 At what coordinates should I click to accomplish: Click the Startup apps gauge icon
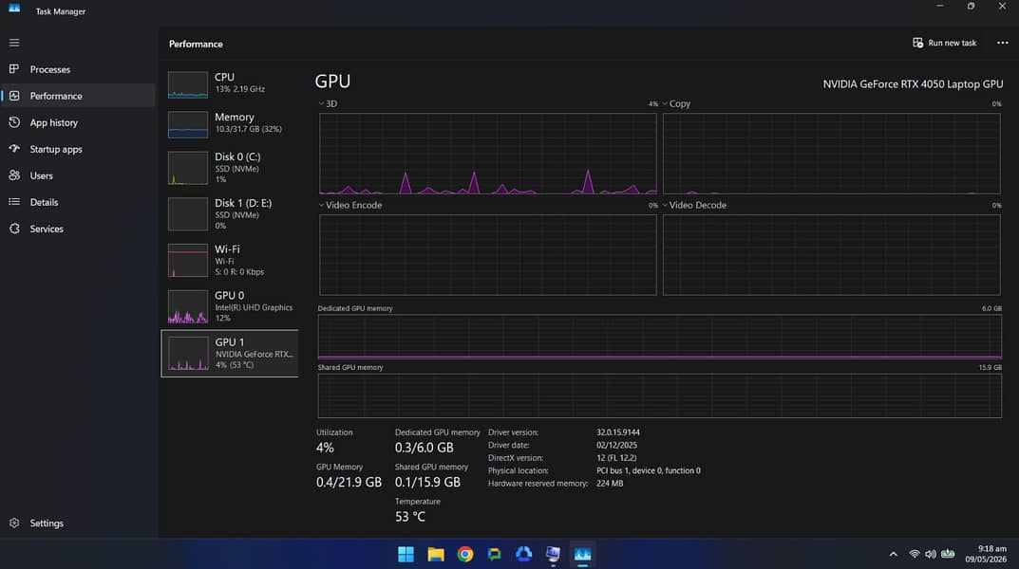click(14, 149)
